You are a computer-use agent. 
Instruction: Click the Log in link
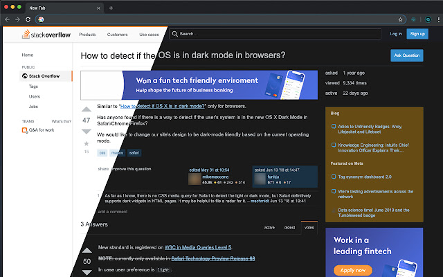click(x=395, y=33)
